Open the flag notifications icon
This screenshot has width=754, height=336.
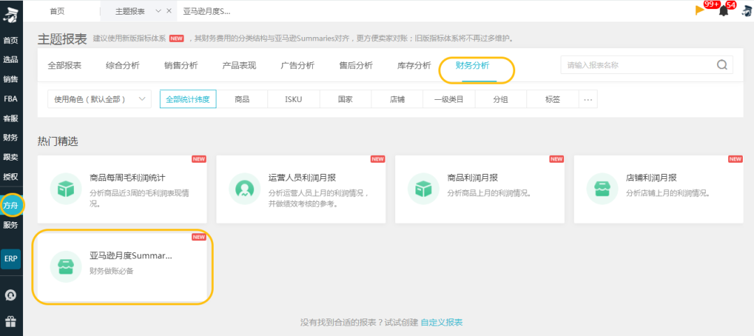pos(700,10)
